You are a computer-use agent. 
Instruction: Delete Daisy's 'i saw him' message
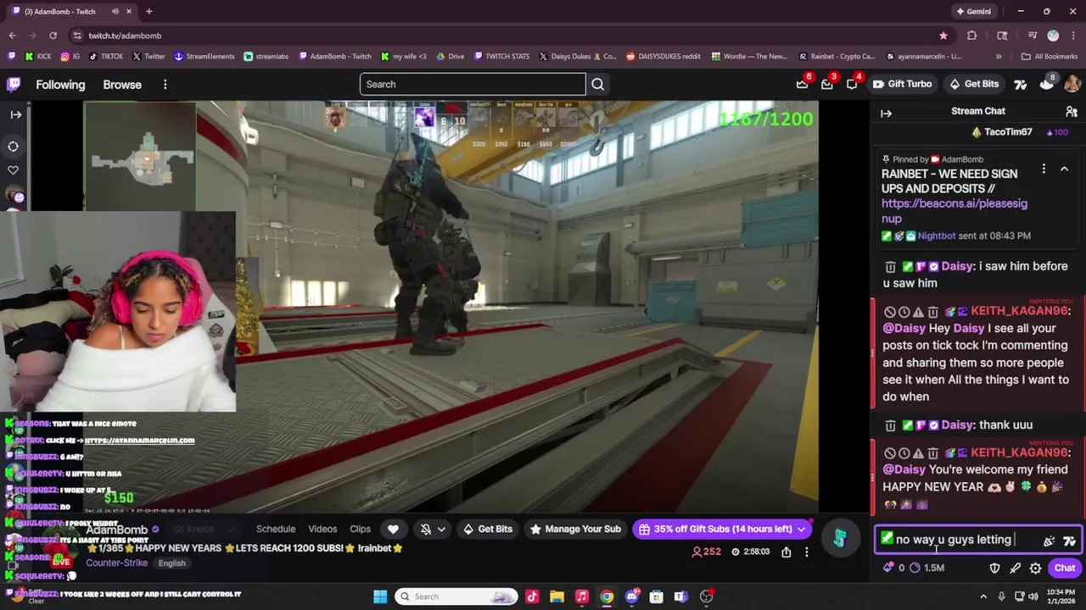(890, 267)
